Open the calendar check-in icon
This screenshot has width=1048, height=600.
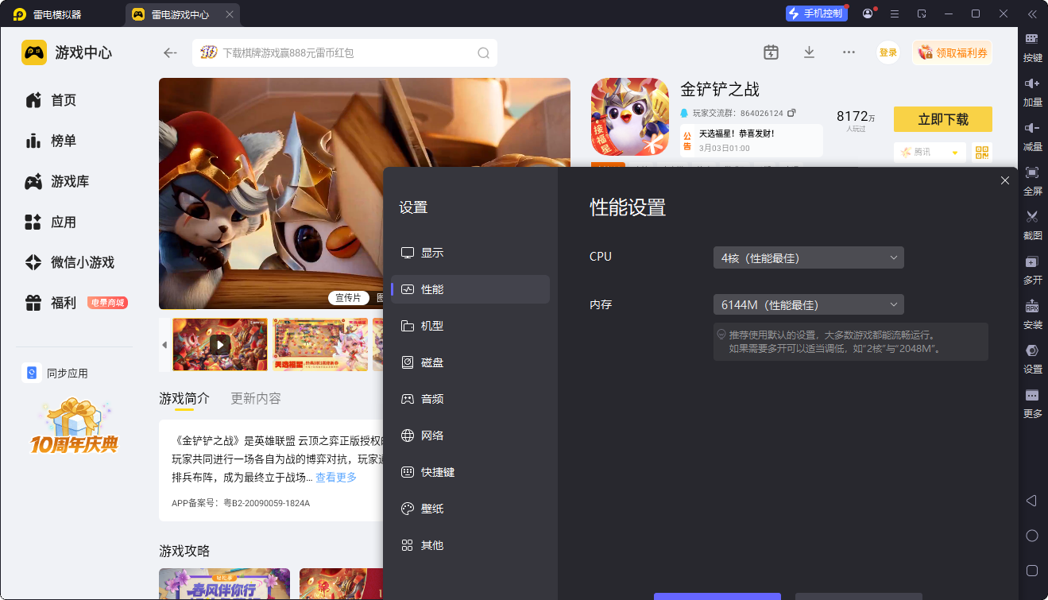click(771, 52)
